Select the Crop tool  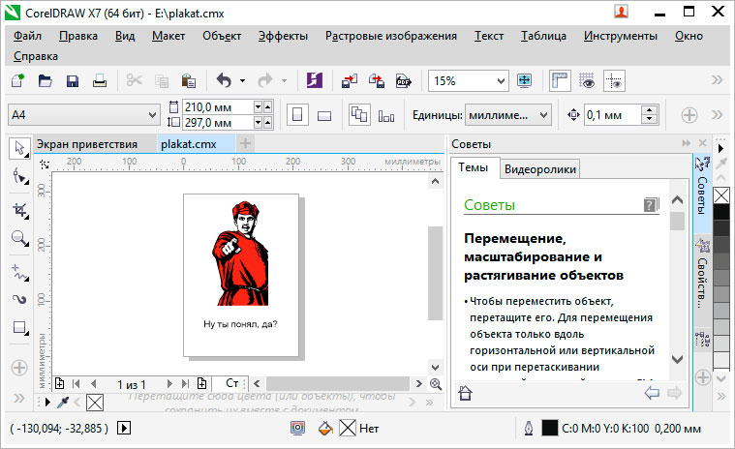click(18, 209)
